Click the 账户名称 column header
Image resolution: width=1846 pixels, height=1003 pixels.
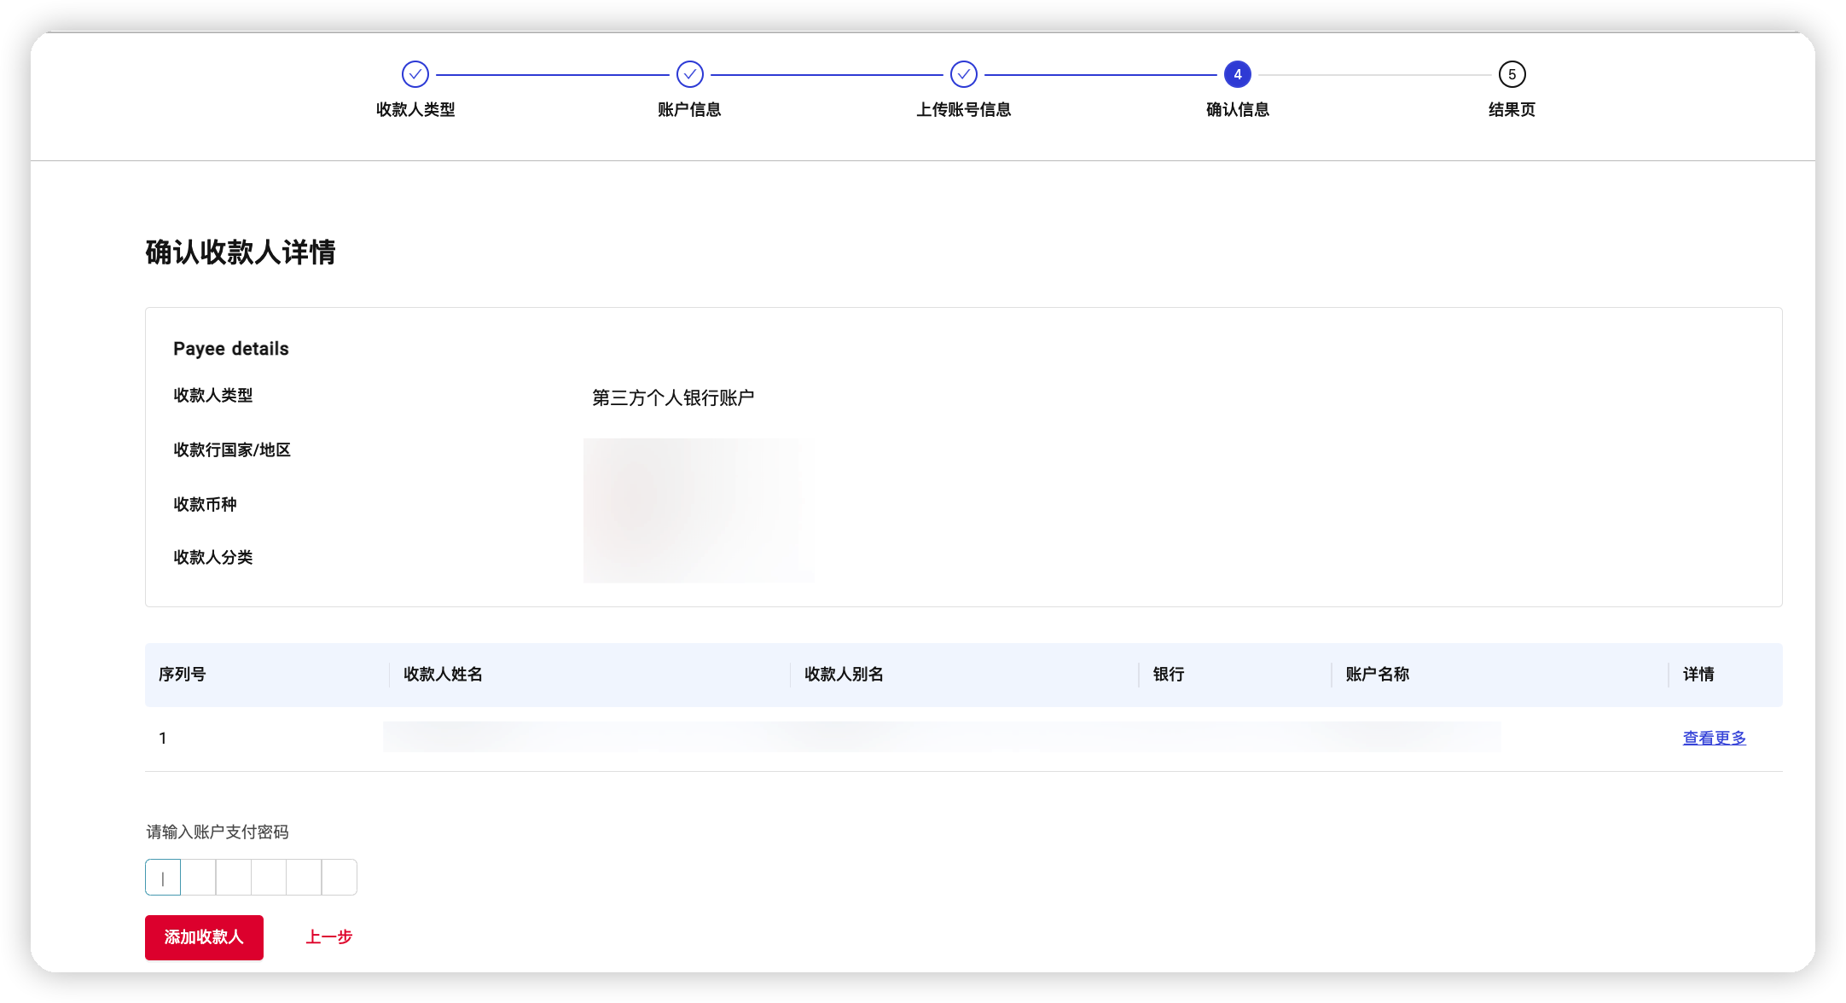click(1375, 675)
